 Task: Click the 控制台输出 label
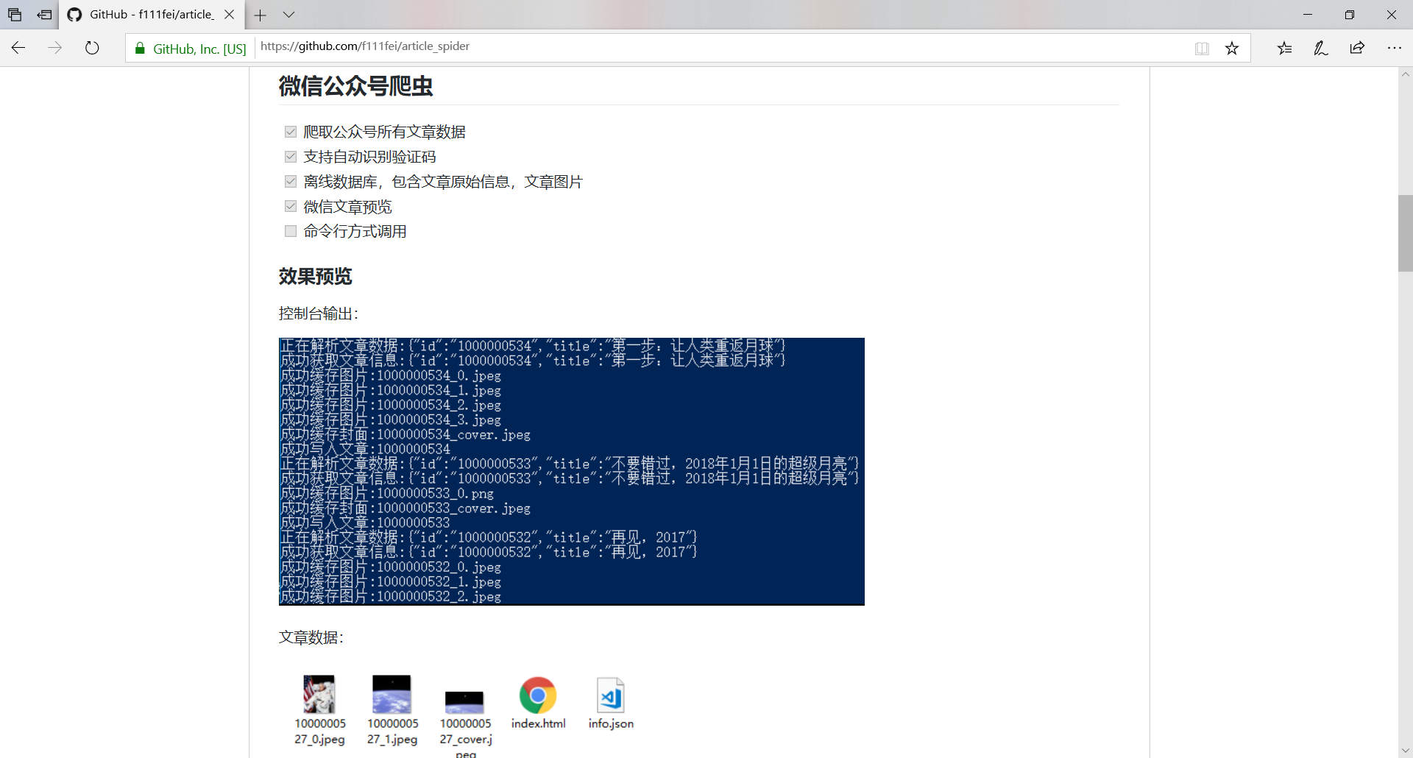(319, 314)
